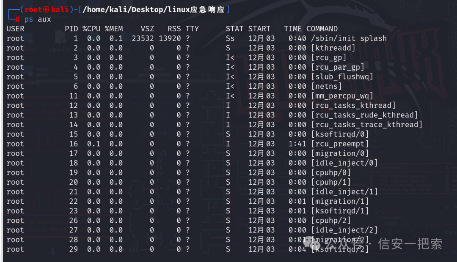
Task: Click the '[cpuhp/0]' process name
Action: pos(331,173)
